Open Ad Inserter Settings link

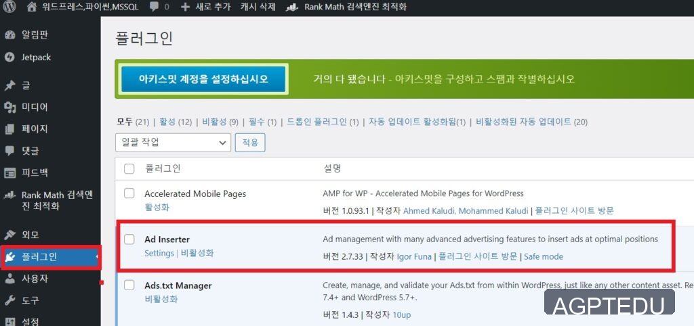[159, 254]
